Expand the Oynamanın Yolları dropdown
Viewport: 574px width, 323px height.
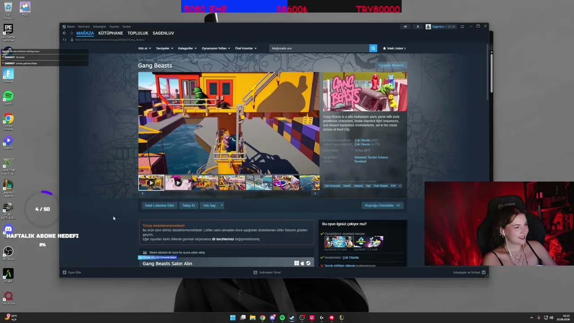pos(216,48)
